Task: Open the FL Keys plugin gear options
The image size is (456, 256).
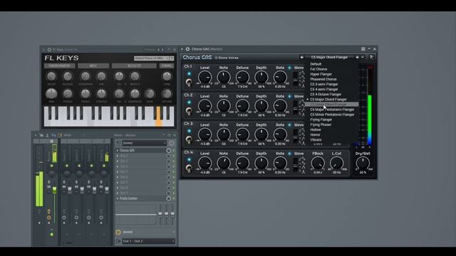Action: tap(49, 50)
